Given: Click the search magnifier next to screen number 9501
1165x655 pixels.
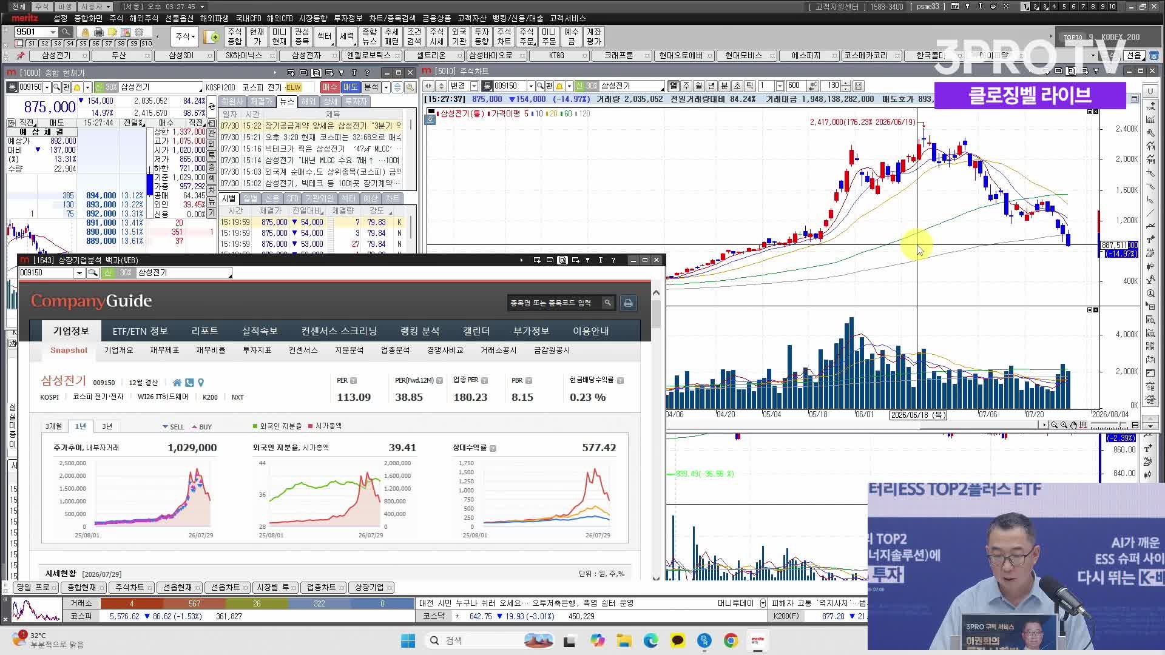Looking at the screenshot, I should pos(66,32).
